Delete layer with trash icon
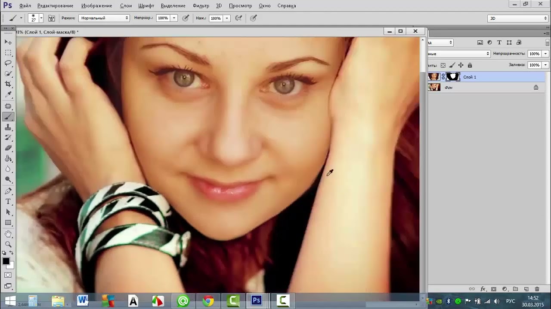Image resolution: width=551 pixels, height=309 pixels. pyautogui.click(x=537, y=289)
